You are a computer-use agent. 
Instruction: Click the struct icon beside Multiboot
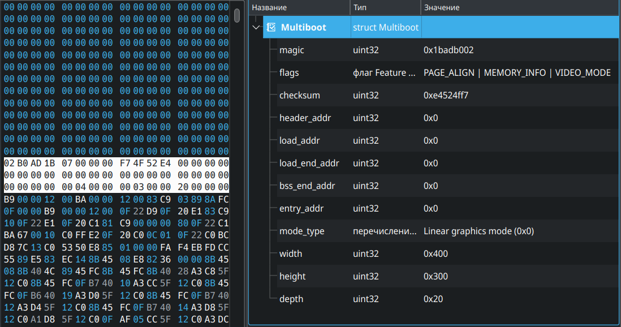pos(270,27)
